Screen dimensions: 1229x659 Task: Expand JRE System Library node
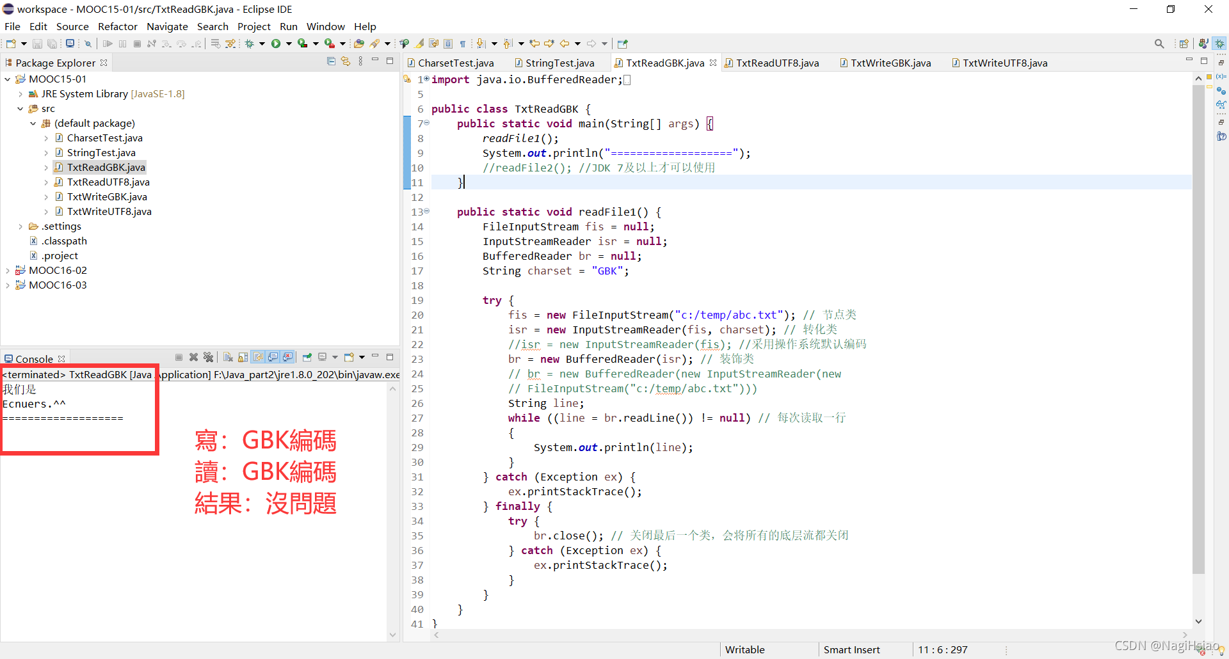[20, 94]
